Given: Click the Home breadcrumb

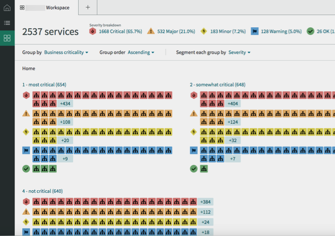Looking at the screenshot, I should [29, 69].
